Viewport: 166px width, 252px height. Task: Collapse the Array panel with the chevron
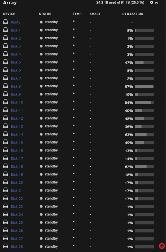tap(156, 3)
